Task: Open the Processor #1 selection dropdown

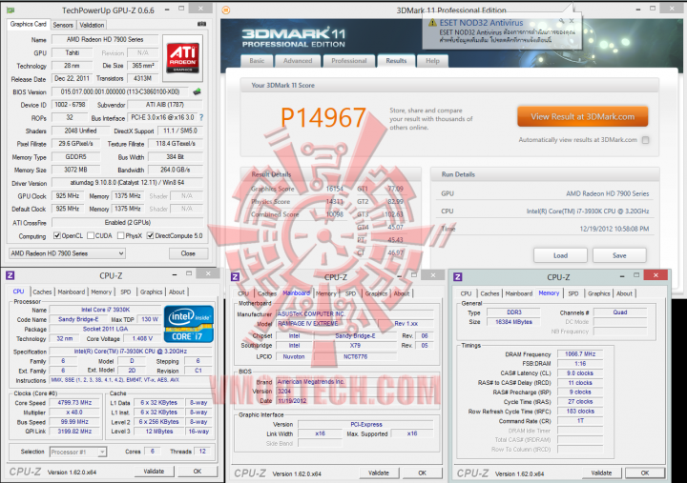Action: [78, 452]
